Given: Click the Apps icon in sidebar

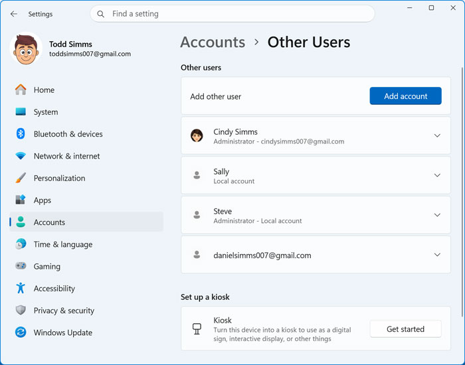Looking at the screenshot, I should click(21, 200).
